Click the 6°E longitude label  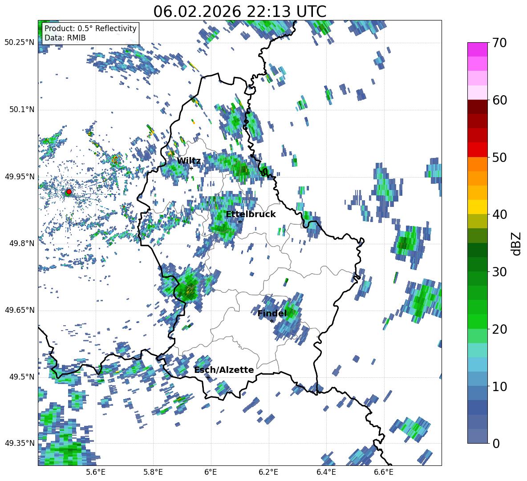(x=211, y=472)
